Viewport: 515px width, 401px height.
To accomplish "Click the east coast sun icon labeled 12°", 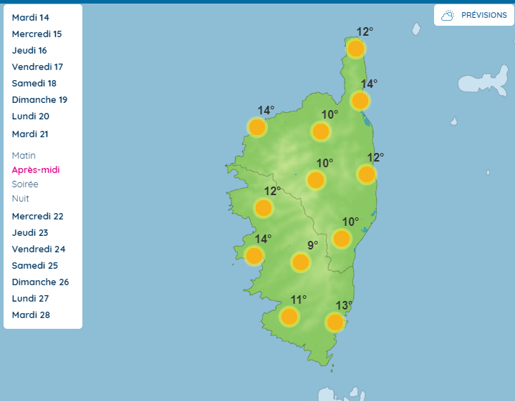I will point(367,174).
